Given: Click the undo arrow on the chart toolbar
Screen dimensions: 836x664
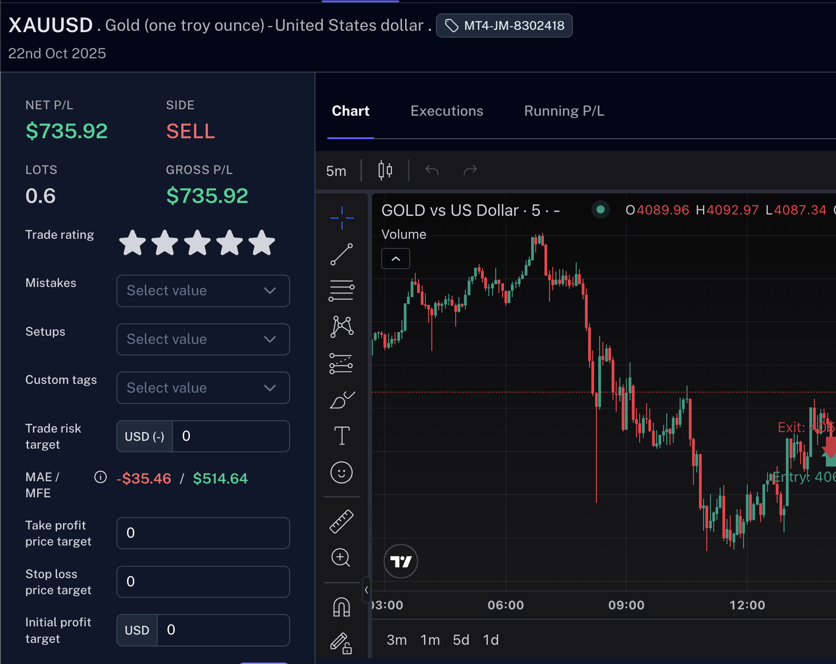Looking at the screenshot, I should pos(431,170).
